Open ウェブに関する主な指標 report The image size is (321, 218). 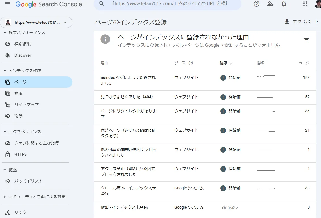[x=36, y=143]
